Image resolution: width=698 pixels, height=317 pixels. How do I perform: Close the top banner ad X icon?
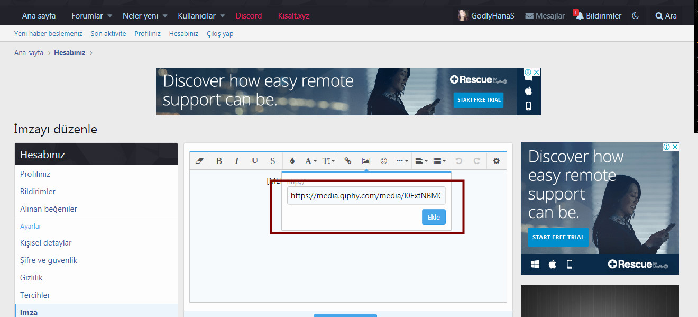(x=536, y=72)
